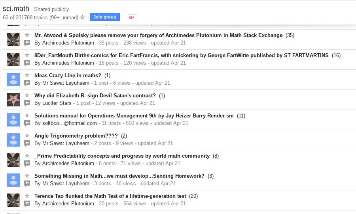
Task: Click speech bubble icon for 'Something Missing in Math' topic
Action: 27,183
